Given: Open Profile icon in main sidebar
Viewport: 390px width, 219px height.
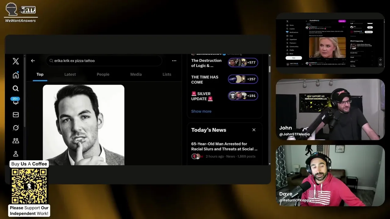Looking at the screenshot, I should pyautogui.click(x=16, y=154).
